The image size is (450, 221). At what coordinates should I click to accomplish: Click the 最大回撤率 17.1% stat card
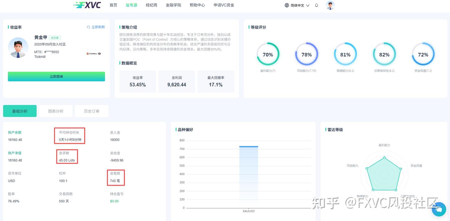pos(216,82)
